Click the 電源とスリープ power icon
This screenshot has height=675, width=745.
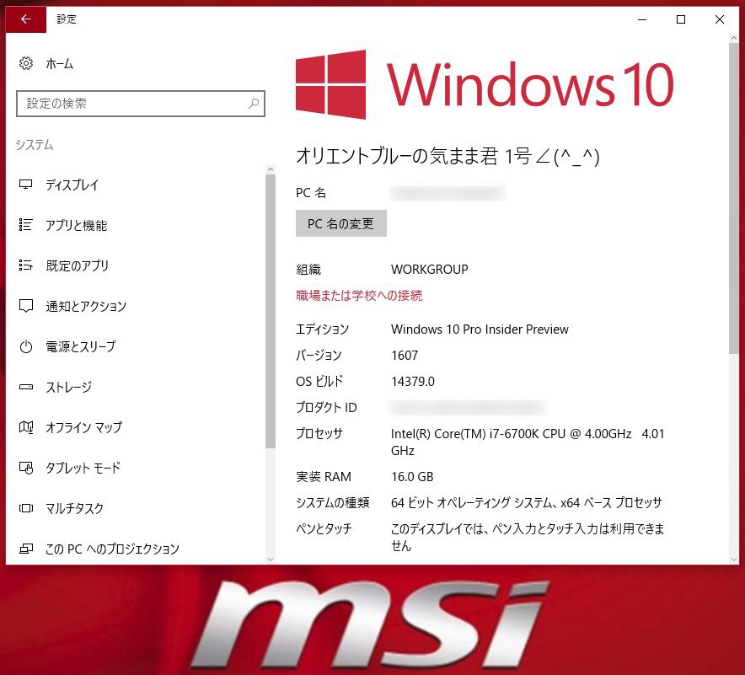click(x=25, y=346)
